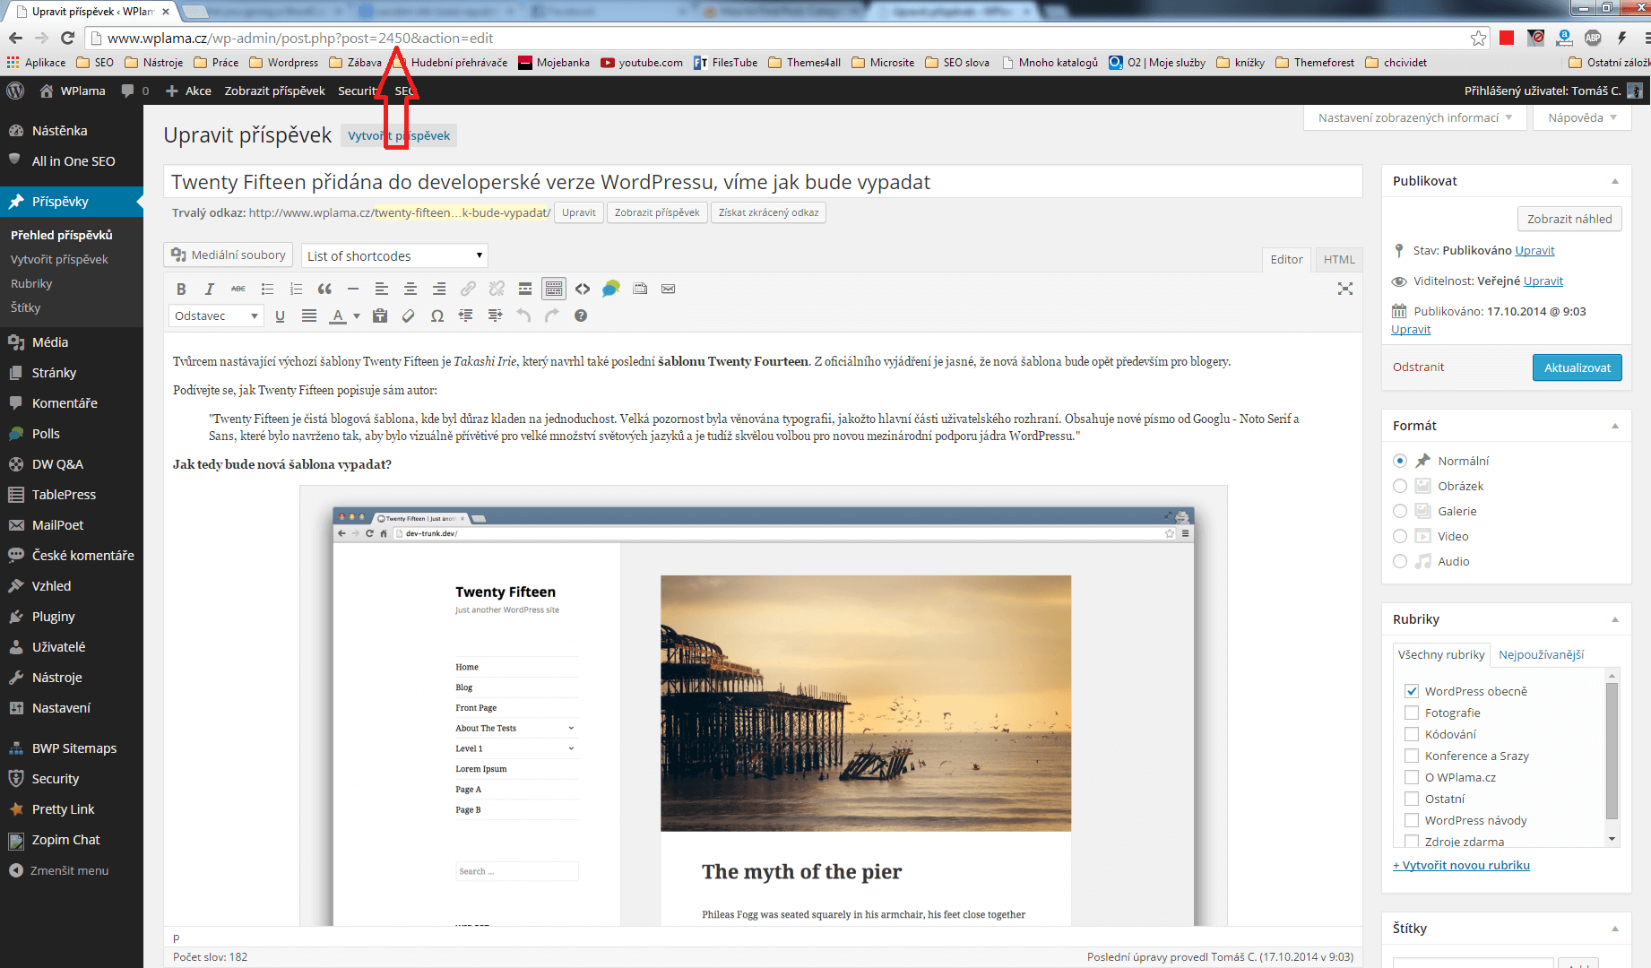Select the Normální format radio
This screenshot has height=968, width=1651.
tap(1400, 461)
